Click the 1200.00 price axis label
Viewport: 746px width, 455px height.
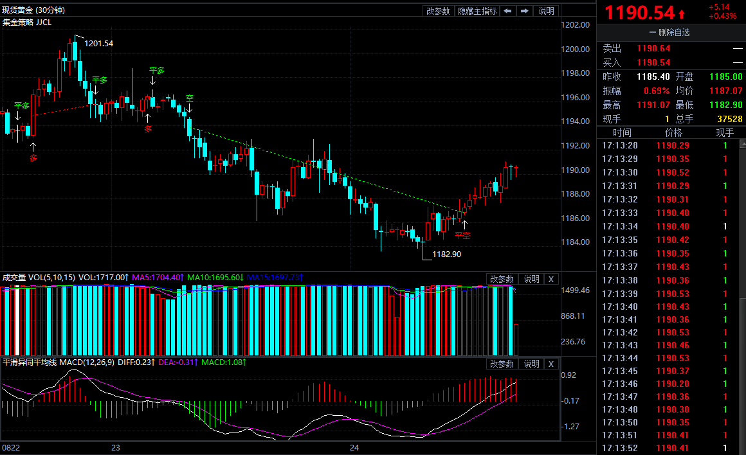pos(575,49)
